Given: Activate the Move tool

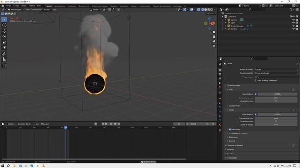Looking at the screenshot, I should (4, 31).
